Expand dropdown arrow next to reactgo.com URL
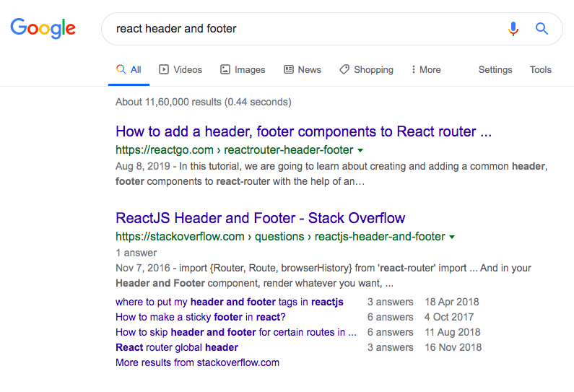The height and width of the screenshot is (392, 574). click(x=360, y=150)
